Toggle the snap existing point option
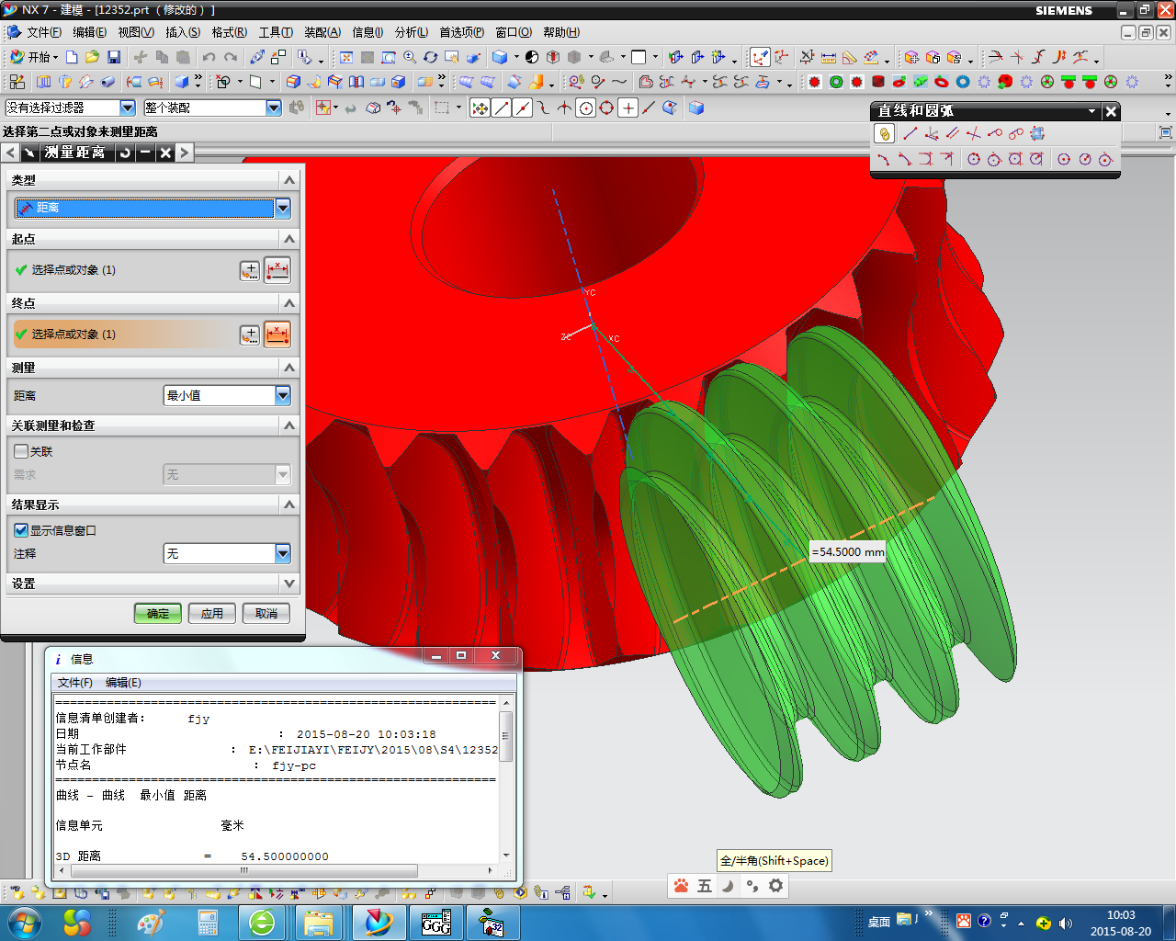 tap(628, 108)
